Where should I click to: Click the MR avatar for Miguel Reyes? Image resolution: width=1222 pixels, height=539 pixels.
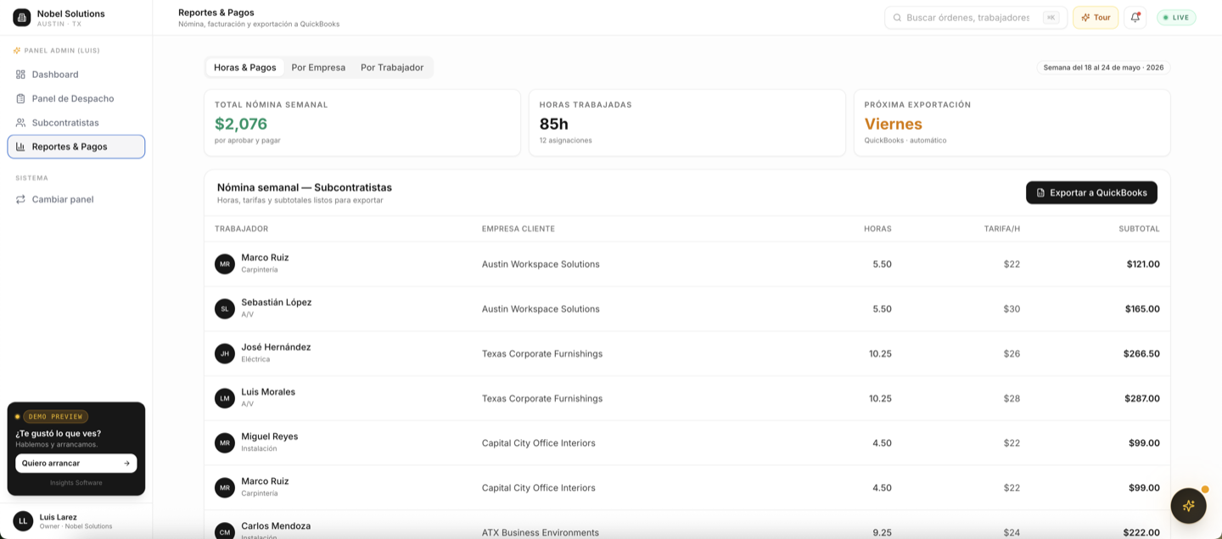(x=225, y=443)
